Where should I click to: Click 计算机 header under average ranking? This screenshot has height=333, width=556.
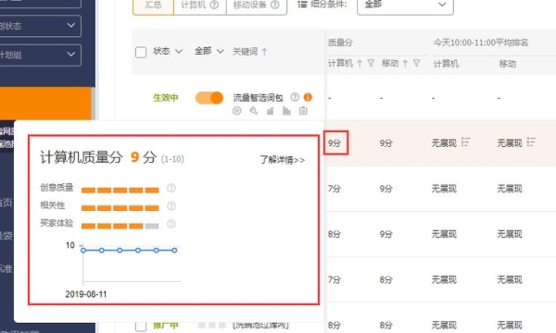(x=446, y=64)
